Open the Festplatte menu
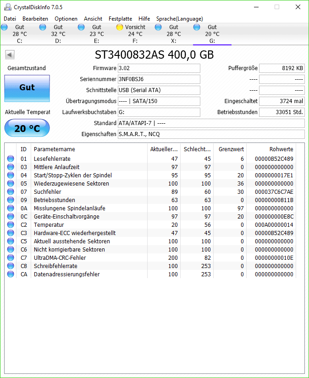The width and height of the screenshot is (309, 378). click(121, 19)
